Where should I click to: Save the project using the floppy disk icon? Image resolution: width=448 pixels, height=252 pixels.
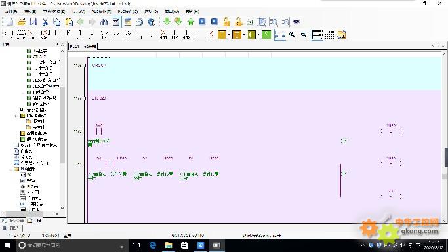tap(33, 22)
